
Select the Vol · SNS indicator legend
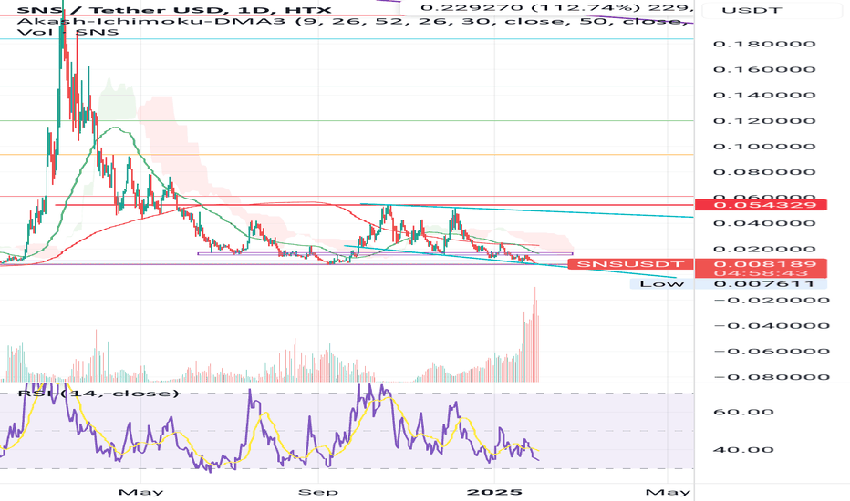click(x=67, y=32)
